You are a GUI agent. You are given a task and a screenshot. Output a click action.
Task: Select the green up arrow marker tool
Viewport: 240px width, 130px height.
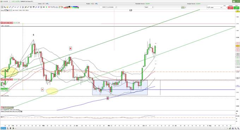(x=46, y=7)
